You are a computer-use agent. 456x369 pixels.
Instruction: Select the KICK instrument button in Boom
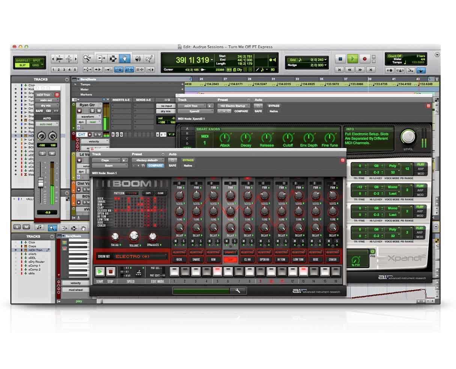click(179, 259)
